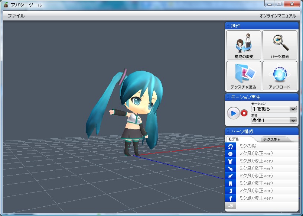Open 構成の変更 (change composition) tool

(244, 45)
